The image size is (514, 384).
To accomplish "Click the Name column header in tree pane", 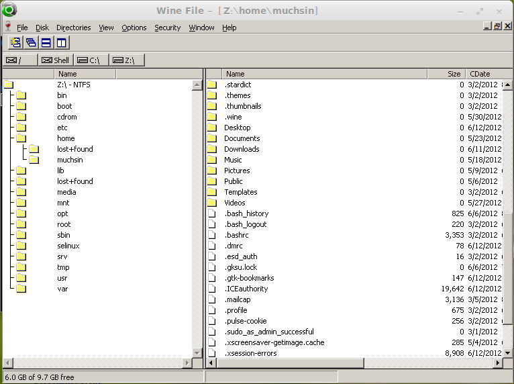I will (85, 74).
